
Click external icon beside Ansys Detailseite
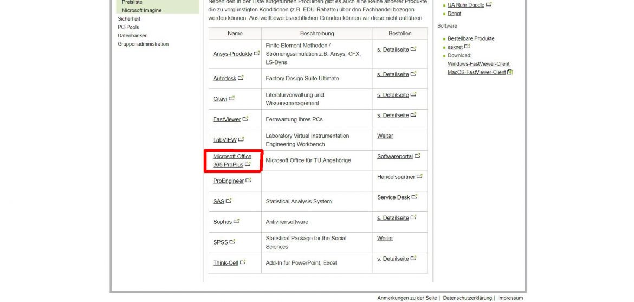(x=413, y=49)
